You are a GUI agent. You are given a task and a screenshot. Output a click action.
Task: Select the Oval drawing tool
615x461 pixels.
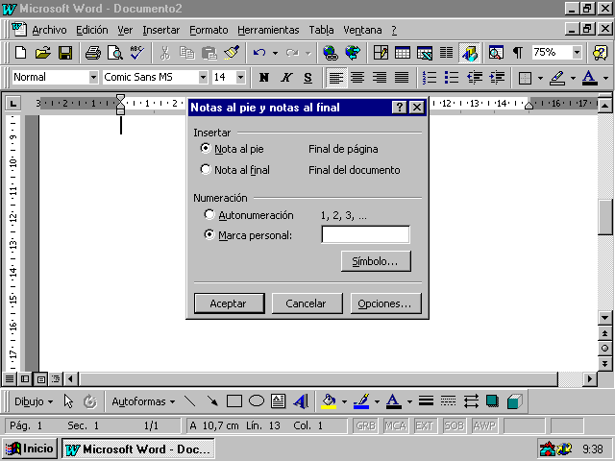coord(257,401)
